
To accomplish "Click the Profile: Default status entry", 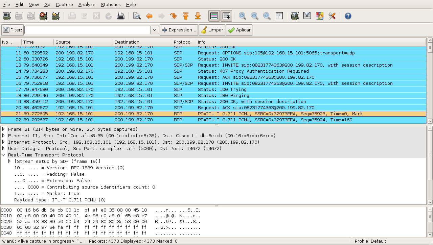I will (370, 241).
